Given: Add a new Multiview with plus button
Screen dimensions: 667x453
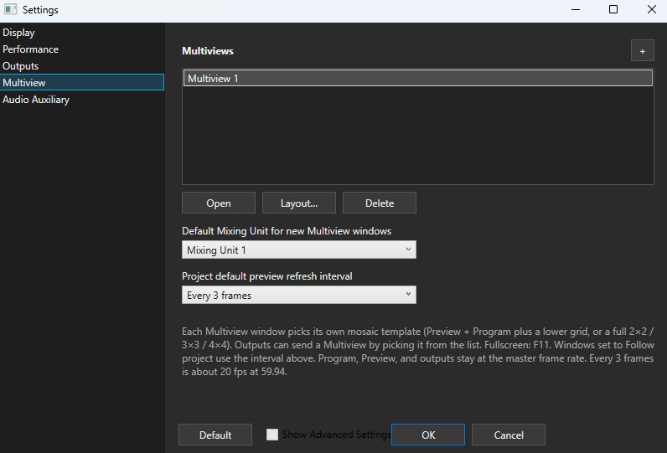Looking at the screenshot, I should pos(643,50).
